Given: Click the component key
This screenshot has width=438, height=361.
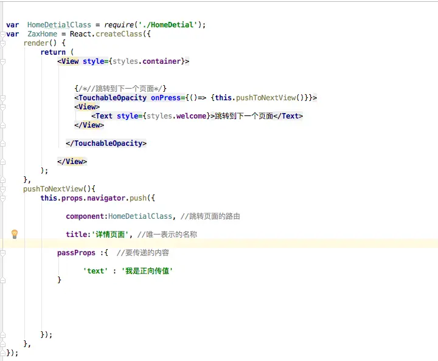Looking at the screenshot, I should click(x=85, y=216).
